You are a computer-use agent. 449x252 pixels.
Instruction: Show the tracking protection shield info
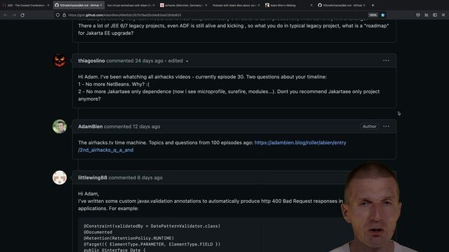(58, 15)
